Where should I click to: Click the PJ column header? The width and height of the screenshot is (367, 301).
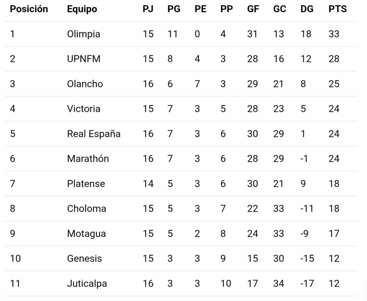pos(148,9)
